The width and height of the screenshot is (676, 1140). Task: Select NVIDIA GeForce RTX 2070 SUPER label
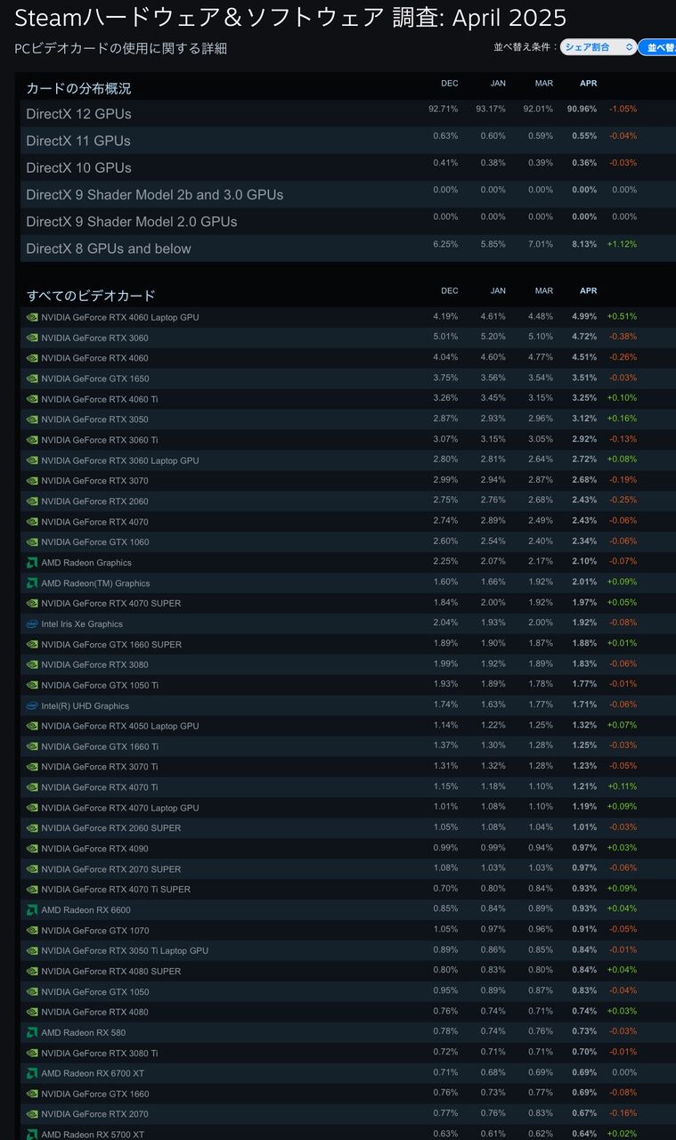coord(111,869)
